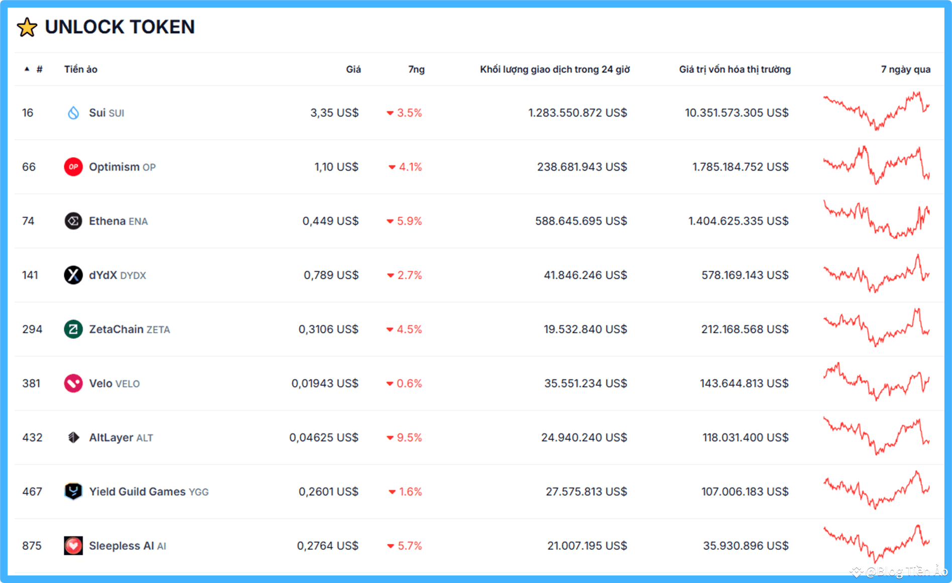Click the Yield Guild Games shield icon

[x=73, y=492]
